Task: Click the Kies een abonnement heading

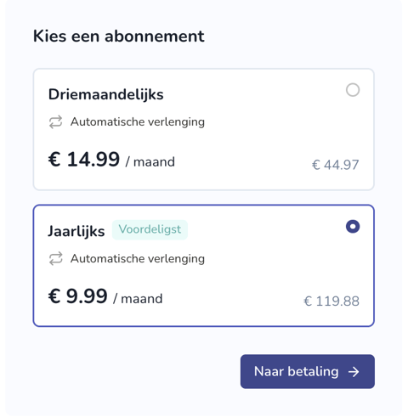Action: point(119,37)
